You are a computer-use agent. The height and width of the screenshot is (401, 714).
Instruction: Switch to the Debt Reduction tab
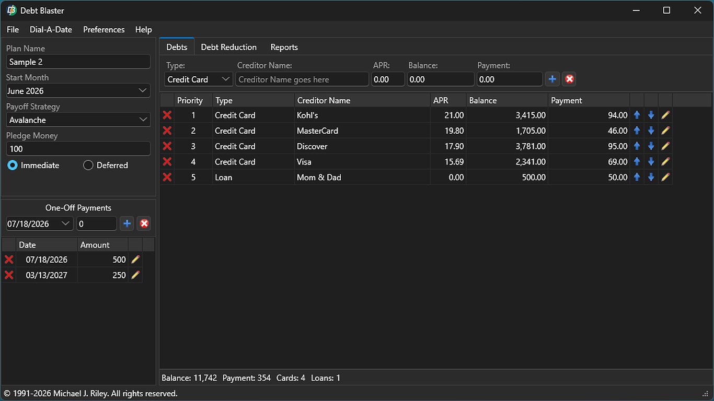click(229, 47)
